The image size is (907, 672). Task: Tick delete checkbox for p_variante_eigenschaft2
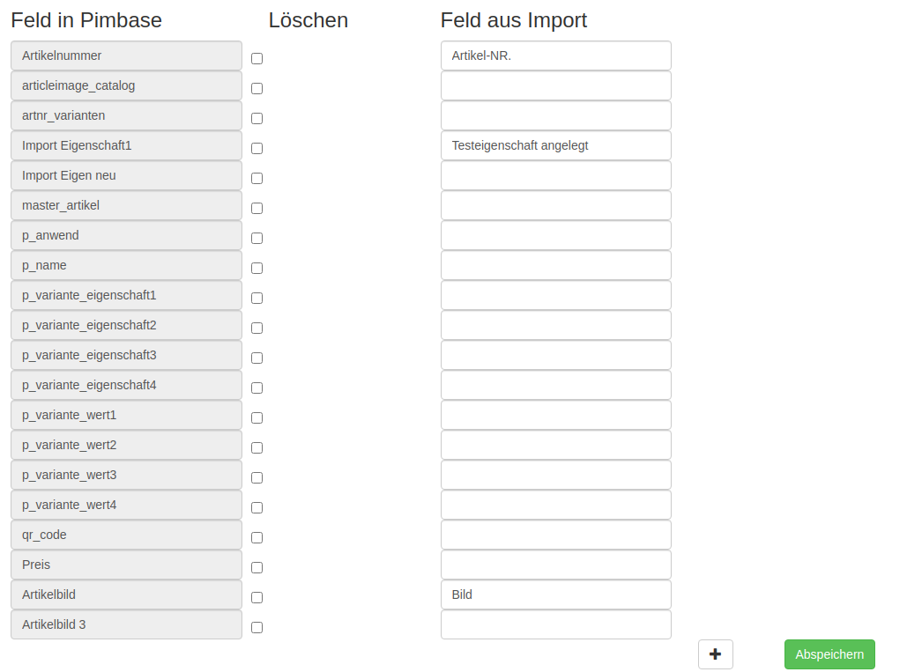pos(256,329)
